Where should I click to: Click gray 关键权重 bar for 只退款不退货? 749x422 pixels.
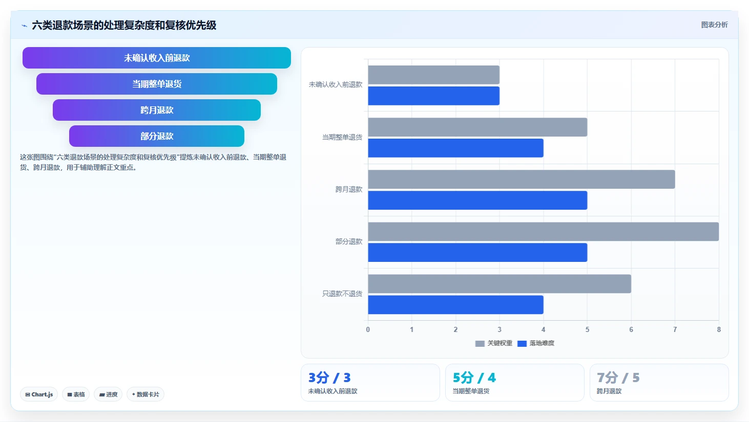coord(500,283)
